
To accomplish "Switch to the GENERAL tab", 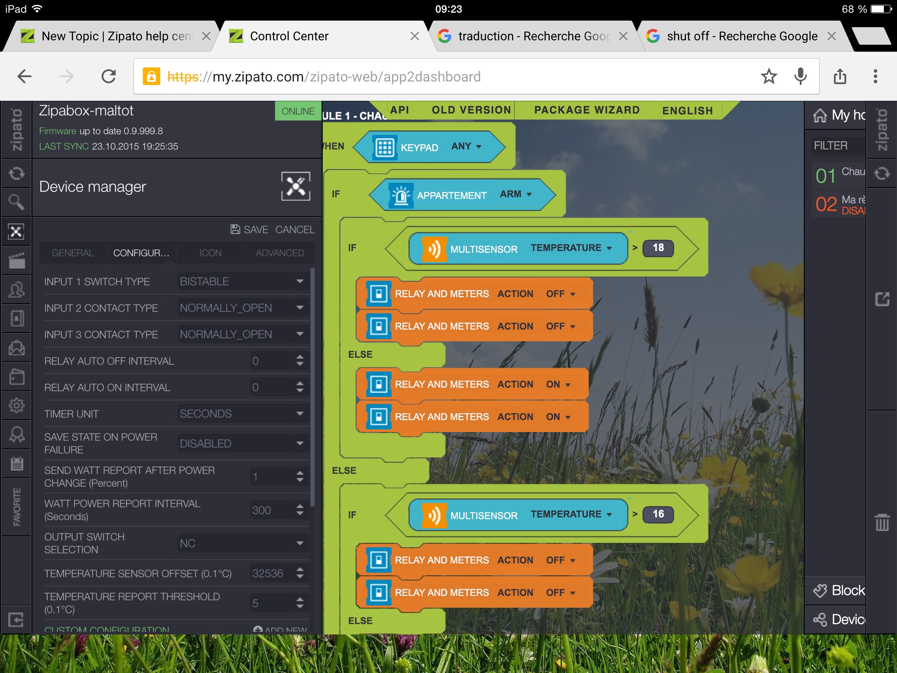I will coord(73,253).
